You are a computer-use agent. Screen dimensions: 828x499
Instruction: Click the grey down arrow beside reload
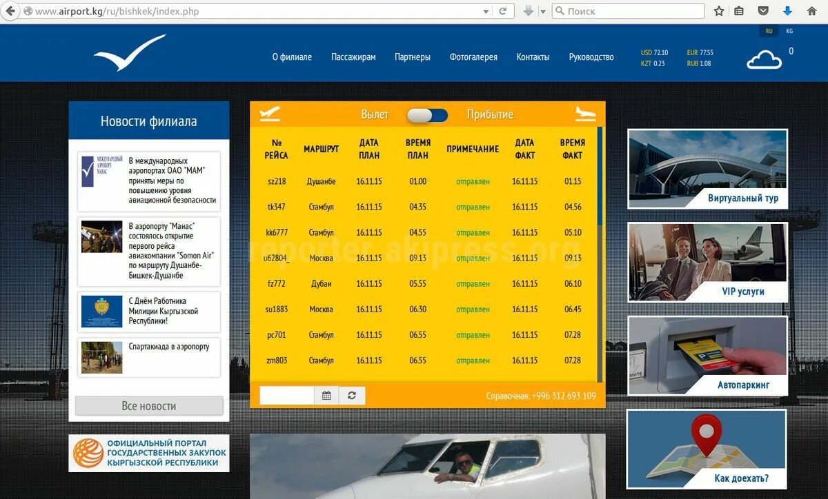(528, 11)
